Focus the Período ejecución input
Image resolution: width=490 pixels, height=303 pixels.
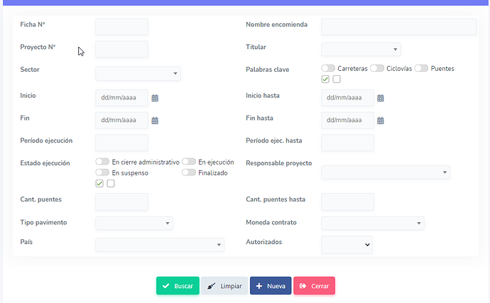[121, 143]
